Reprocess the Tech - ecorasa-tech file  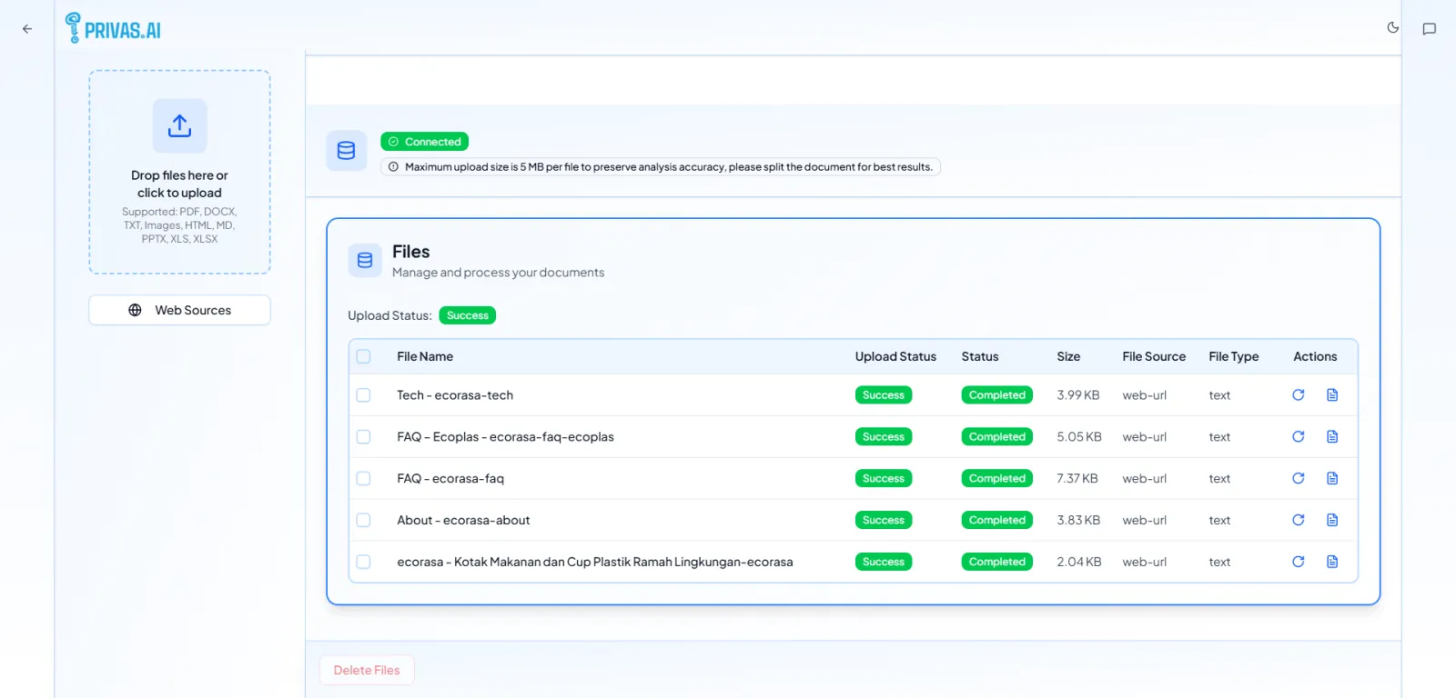pyautogui.click(x=1299, y=395)
